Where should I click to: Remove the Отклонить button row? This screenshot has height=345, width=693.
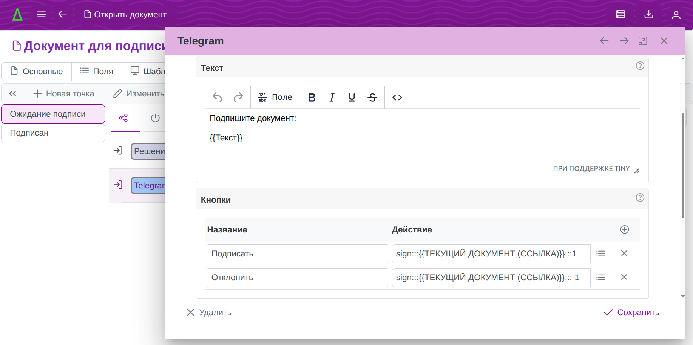[624, 277]
